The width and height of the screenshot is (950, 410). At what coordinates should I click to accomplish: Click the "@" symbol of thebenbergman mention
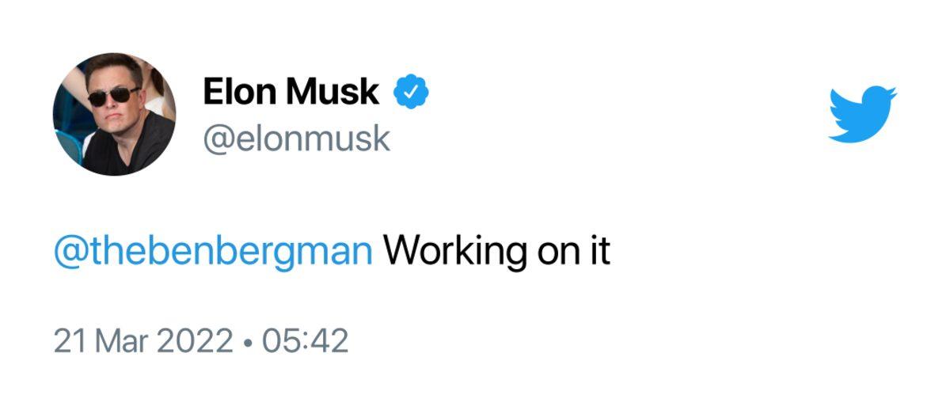point(67,252)
